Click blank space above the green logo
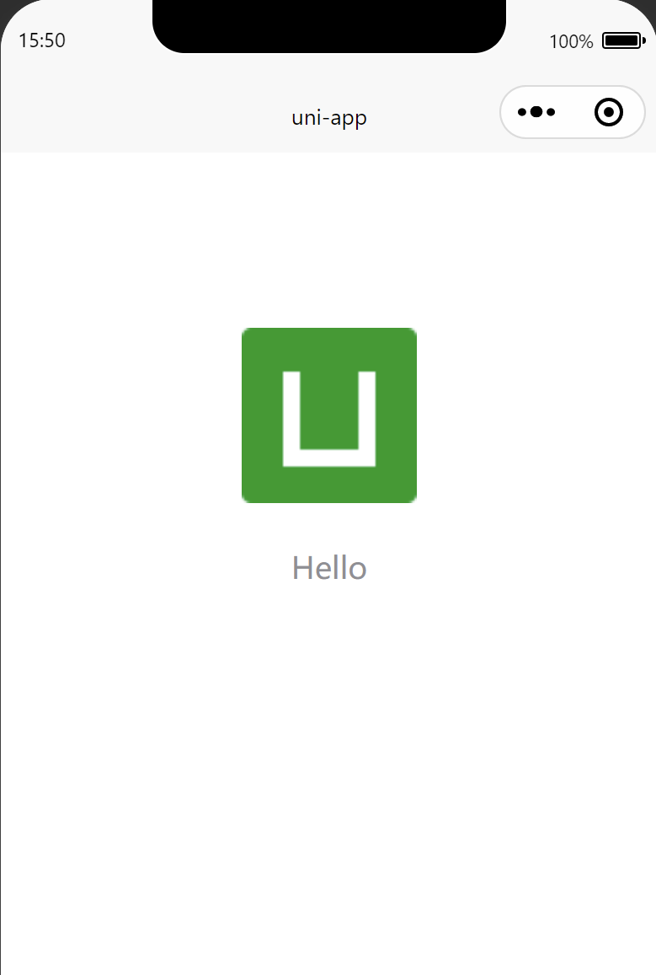656x975 pixels. click(x=329, y=239)
